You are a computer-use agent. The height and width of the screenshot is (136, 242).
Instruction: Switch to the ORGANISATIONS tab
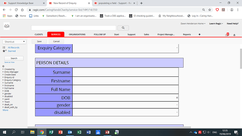(77, 34)
